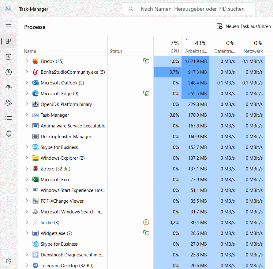Image resolution: width=273 pixels, height=269 pixels.
Task: Select the Desktopfenster-Manager row
Action: coord(142,137)
